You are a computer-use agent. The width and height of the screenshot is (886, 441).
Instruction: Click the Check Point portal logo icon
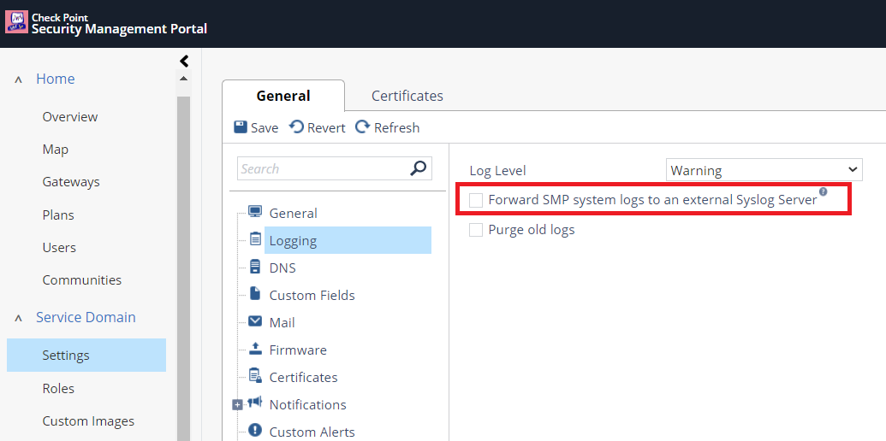[16, 22]
